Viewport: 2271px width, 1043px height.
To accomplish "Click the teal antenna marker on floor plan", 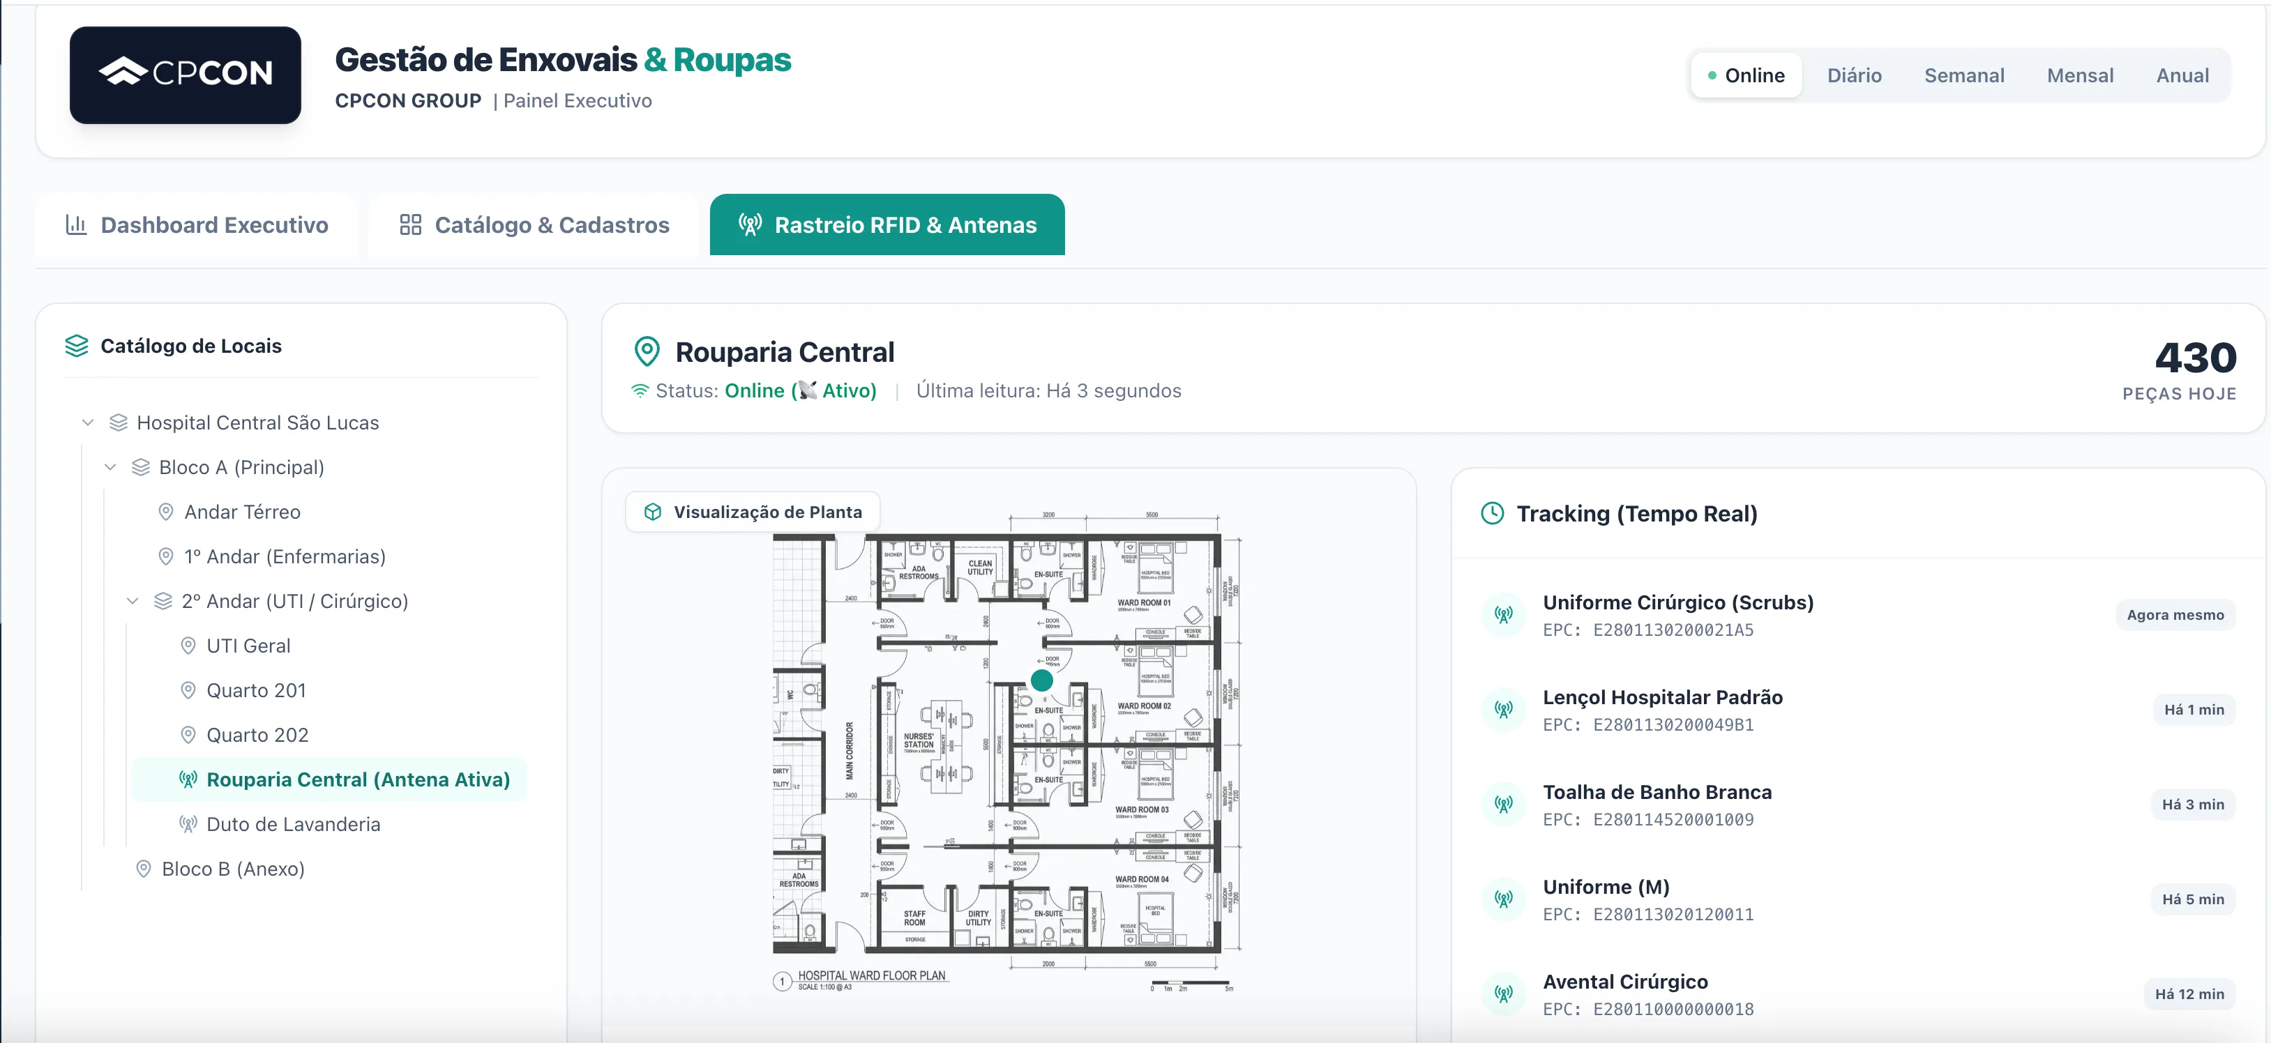I will [1041, 680].
